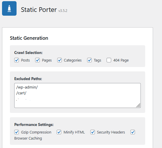This screenshot has height=148, width=162.
Task: Disable the Minify HTML checkbox
Action: pyautogui.click(x=59, y=132)
